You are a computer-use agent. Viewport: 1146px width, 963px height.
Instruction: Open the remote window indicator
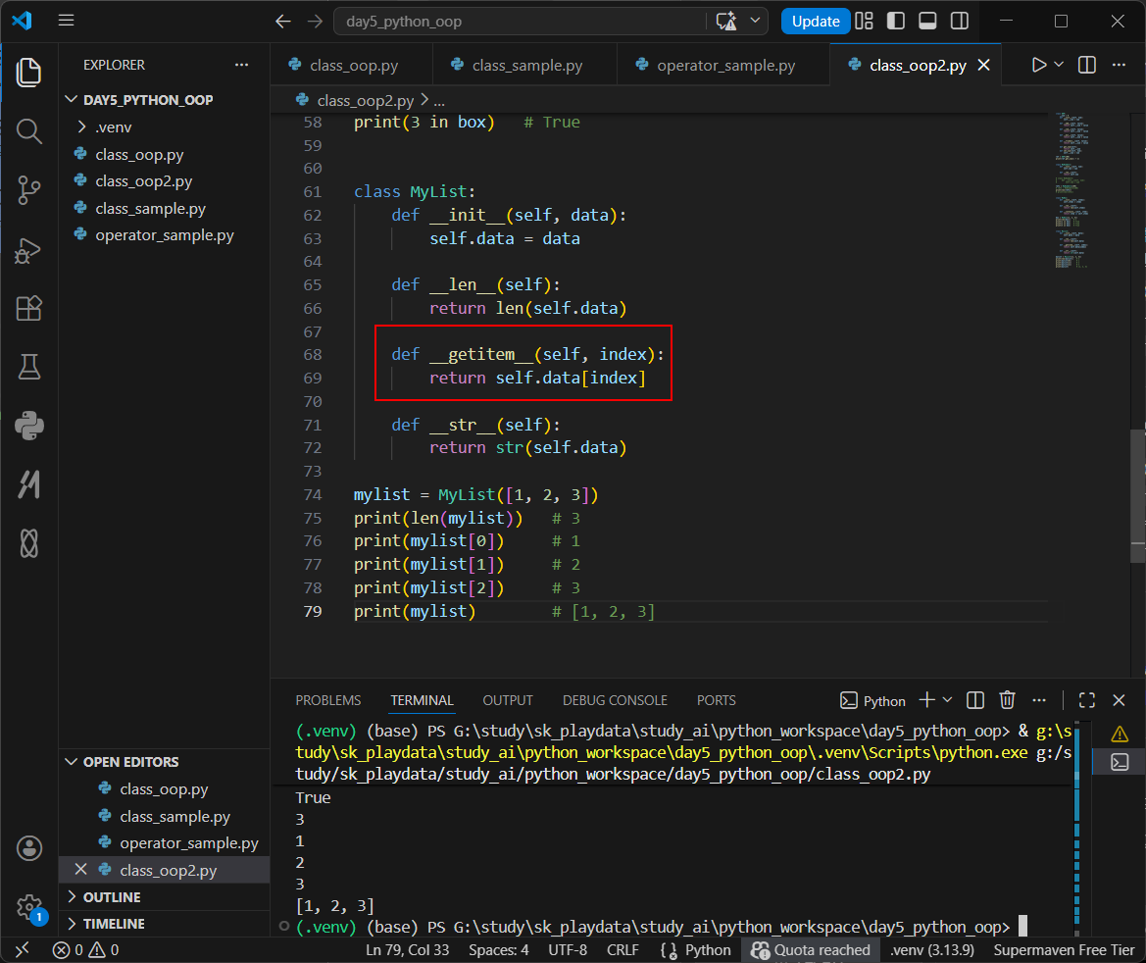tap(23, 950)
